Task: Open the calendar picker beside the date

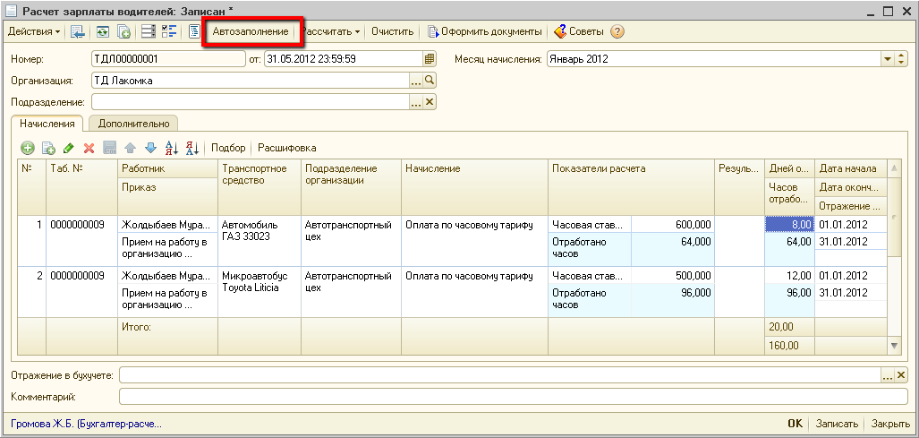Action: pos(430,59)
